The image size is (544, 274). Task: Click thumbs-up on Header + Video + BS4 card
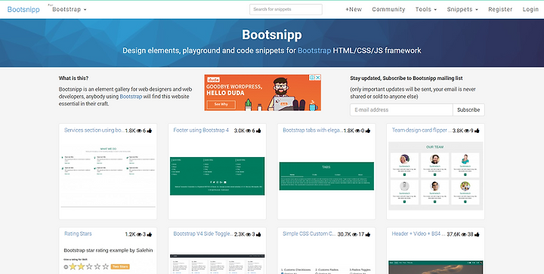click(477, 235)
